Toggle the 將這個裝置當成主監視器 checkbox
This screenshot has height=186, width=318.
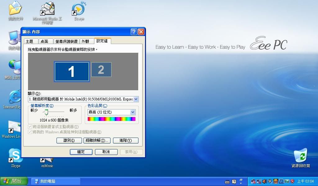point(30,127)
